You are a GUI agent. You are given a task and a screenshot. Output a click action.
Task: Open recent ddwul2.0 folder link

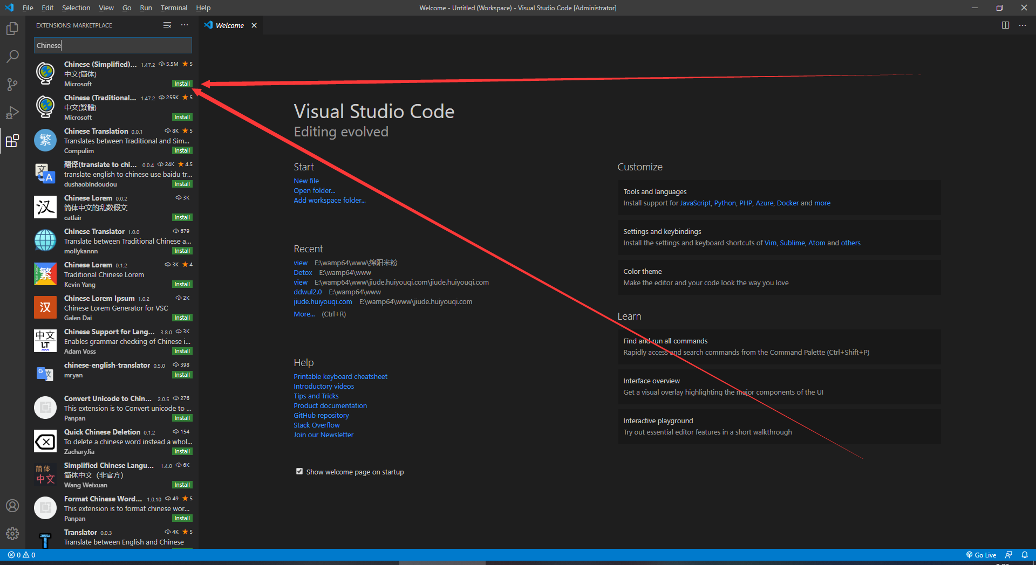pos(308,292)
